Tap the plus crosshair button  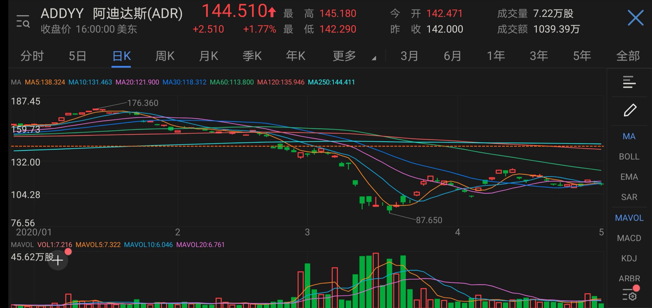pos(58,260)
